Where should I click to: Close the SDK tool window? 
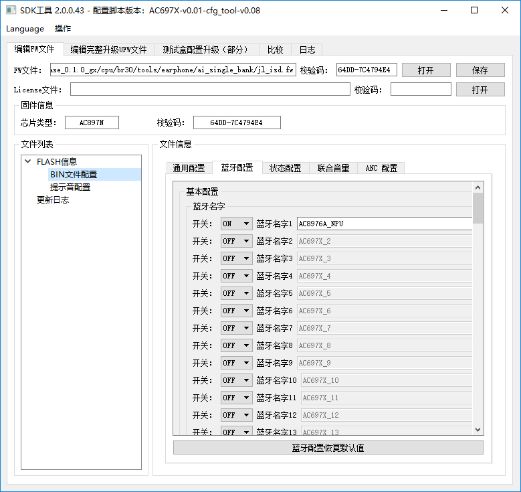[505, 10]
